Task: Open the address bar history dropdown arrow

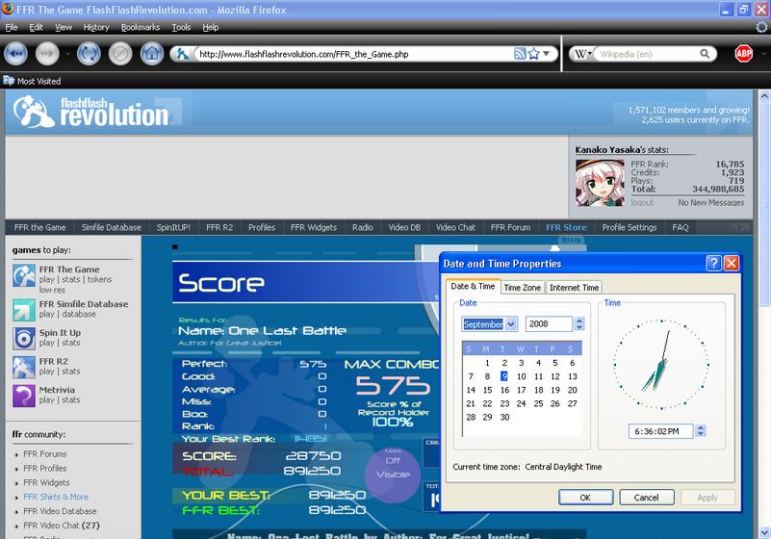Action: point(547,54)
